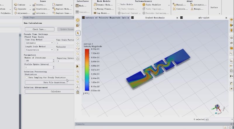
Task: Expand the Separate dropdown arrow
Action: pos(30,9)
